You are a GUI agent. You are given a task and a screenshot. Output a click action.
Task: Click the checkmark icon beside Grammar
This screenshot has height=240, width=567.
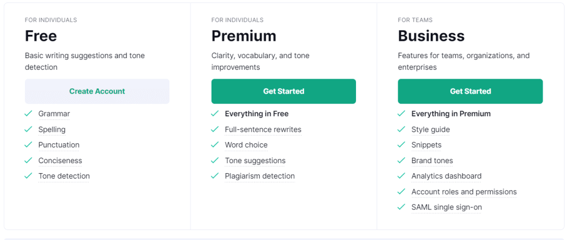(x=28, y=114)
